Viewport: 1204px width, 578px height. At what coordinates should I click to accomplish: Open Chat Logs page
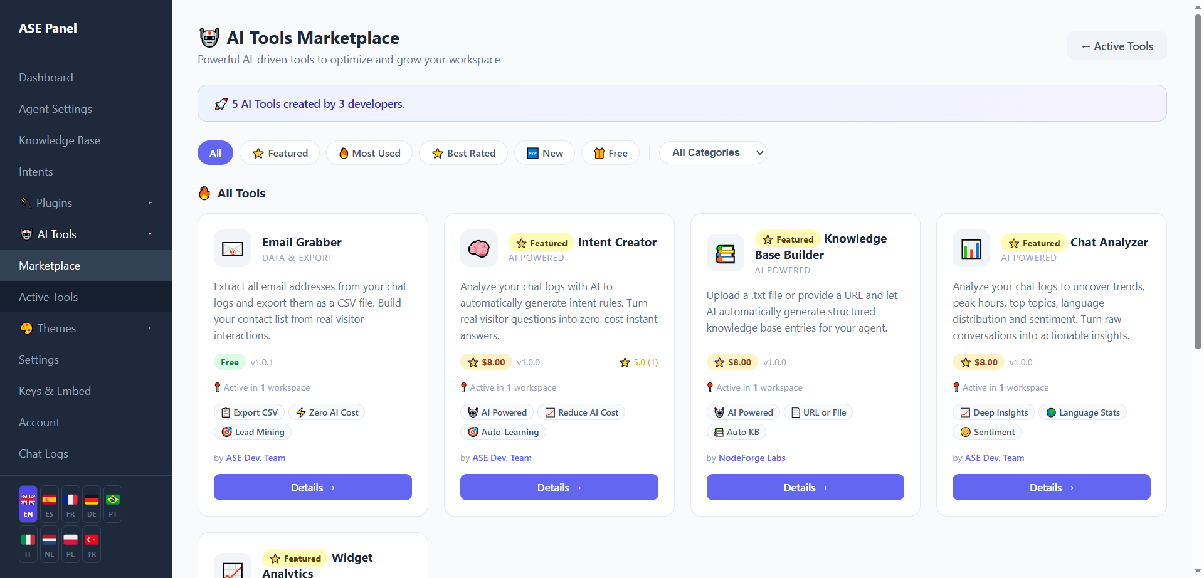(86, 454)
